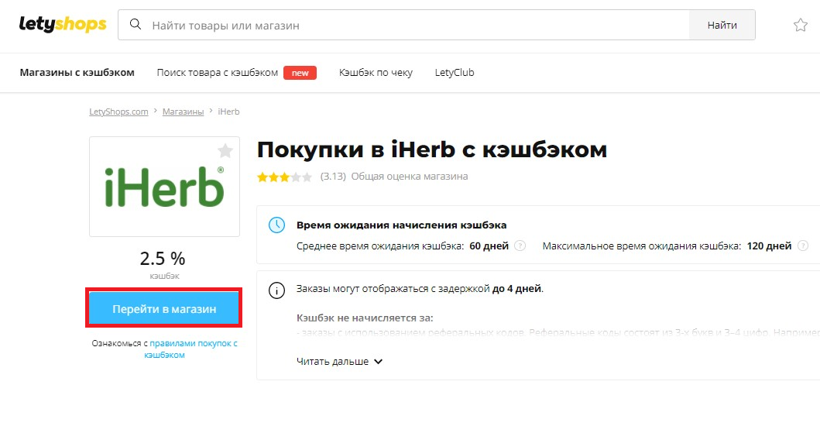This screenshot has height=426, width=820.
Task: Focus the Найти товары или магазин search field
Action: pyautogui.click(x=403, y=25)
